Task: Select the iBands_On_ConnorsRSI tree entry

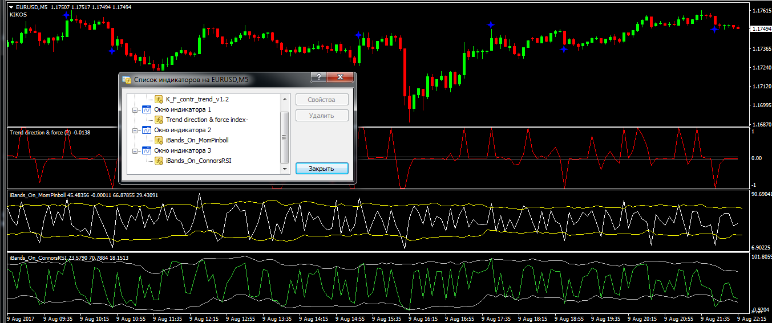Action: pos(199,161)
